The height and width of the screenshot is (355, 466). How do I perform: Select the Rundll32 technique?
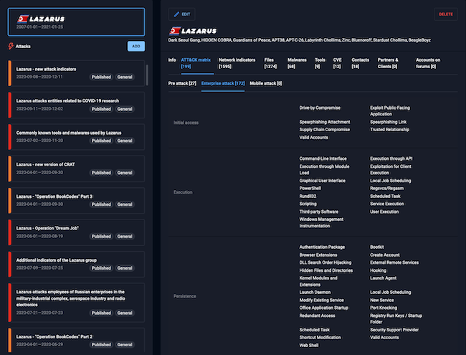308,196
